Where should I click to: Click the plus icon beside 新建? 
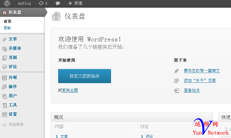[x=70, y=3]
